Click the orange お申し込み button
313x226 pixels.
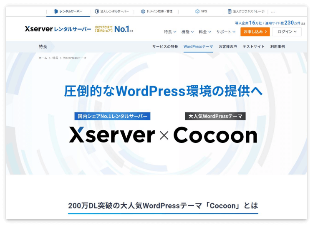pyautogui.click(x=255, y=32)
